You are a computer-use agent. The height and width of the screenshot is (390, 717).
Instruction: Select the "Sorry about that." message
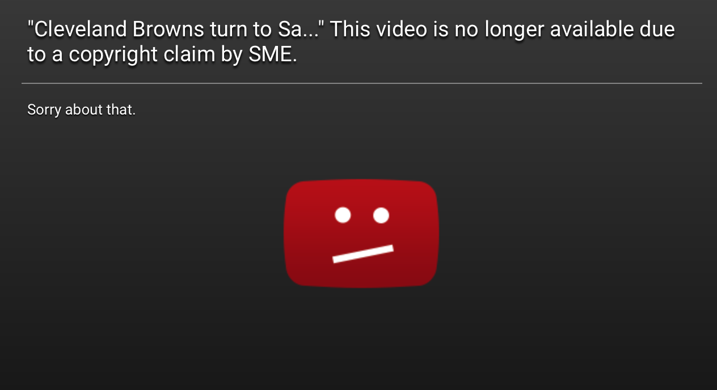tap(81, 109)
